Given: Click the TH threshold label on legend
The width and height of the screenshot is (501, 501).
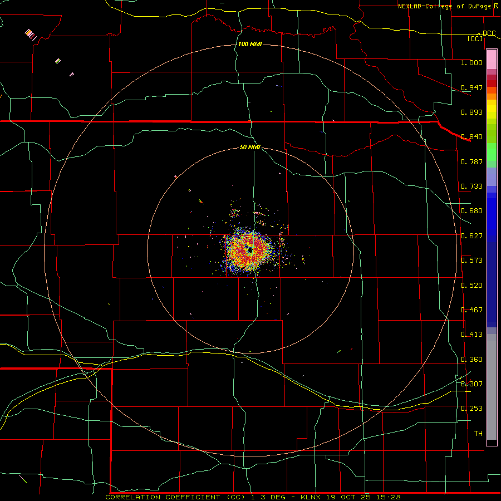Looking at the screenshot, I should 478,433.
